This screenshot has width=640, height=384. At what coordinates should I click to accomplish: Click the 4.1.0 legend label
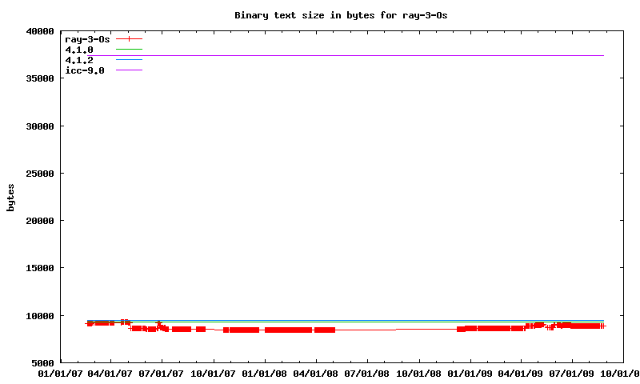pos(79,50)
